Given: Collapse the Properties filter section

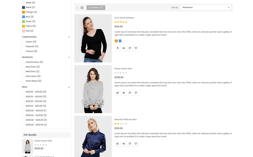Looking at the screenshot, I should [69, 58].
